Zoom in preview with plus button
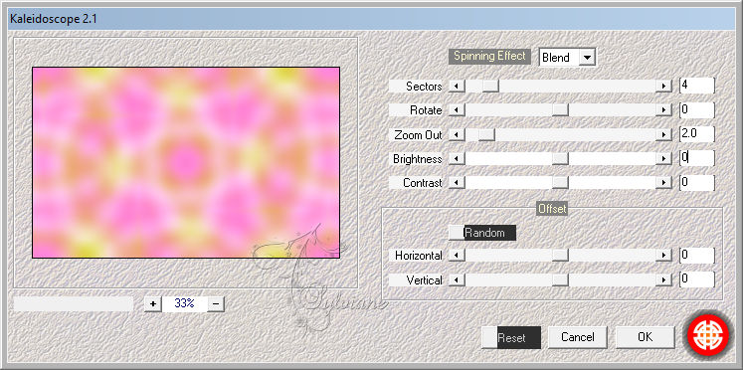This screenshot has height=370, width=743. (x=152, y=304)
